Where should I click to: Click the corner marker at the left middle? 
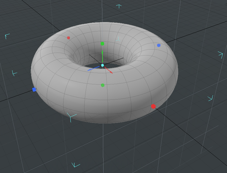coord(14,73)
